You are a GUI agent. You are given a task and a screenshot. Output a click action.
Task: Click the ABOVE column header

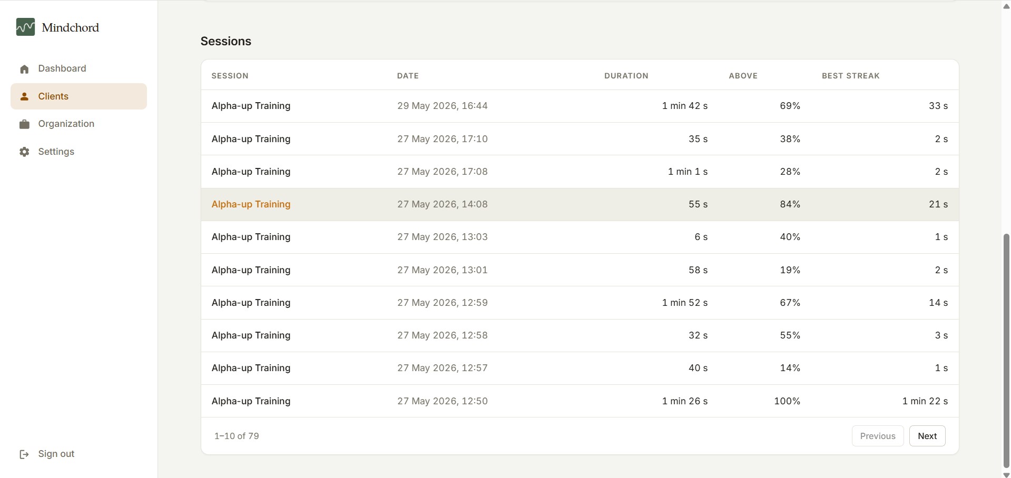click(x=743, y=76)
